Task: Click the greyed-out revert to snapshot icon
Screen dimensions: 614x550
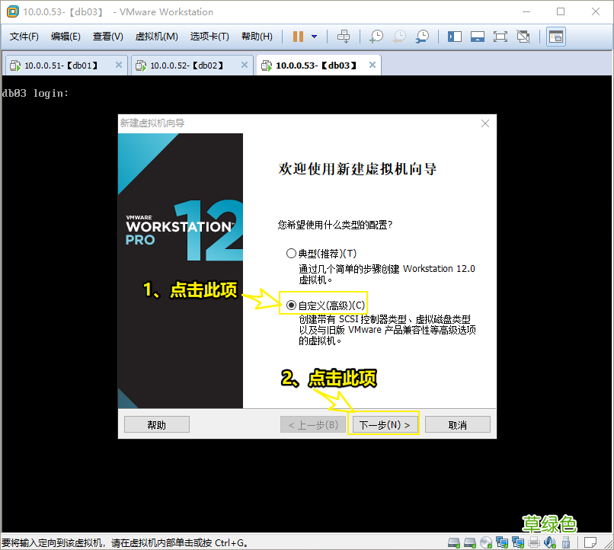Action: [399, 37]
